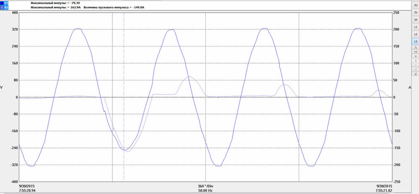
Task: Select the A3 channel legend label
Action: click(6, 8)
